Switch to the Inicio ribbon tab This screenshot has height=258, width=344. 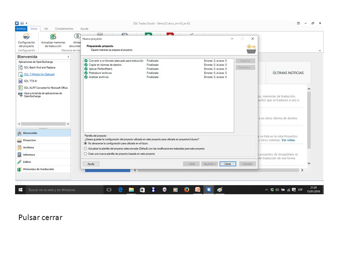tap(34, 29)
